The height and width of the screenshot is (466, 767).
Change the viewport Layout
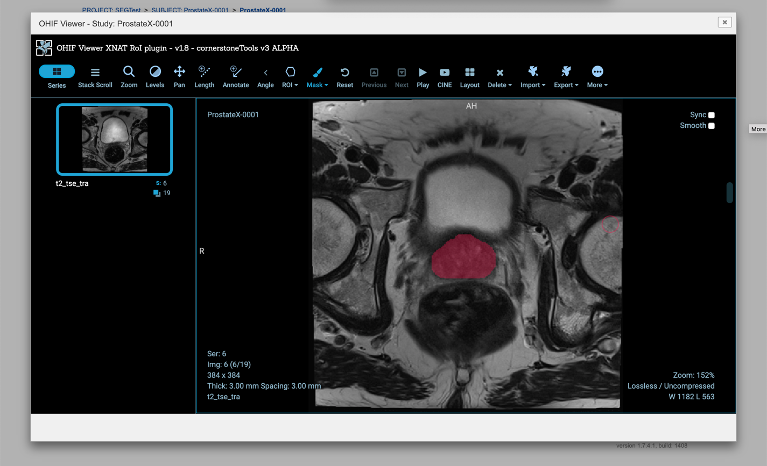[x=469, y=76]
